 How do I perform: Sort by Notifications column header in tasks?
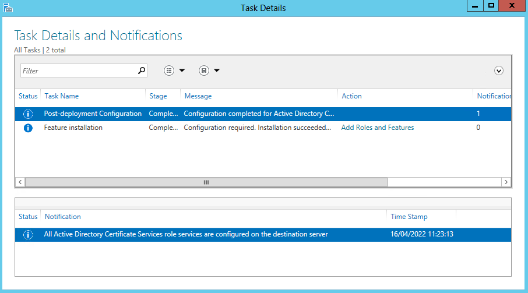(494, 96)
